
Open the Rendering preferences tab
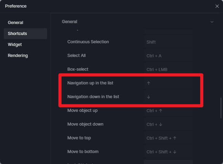pos(18,56)
